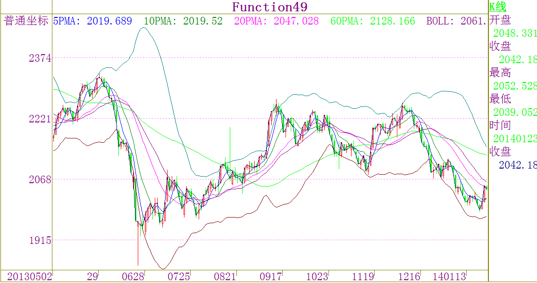Screen dimensions: 537x283
Task: Click the 1216 date axis marker
Action: tap(409, 276)
